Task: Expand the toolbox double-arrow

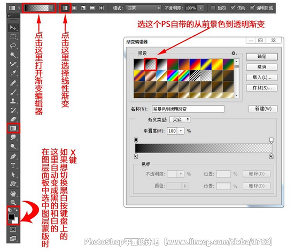Action: [x=10, y=16]
